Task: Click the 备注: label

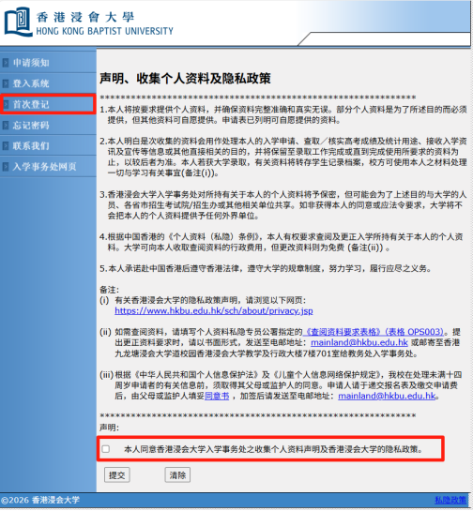Action: click(x=109, y=290)
